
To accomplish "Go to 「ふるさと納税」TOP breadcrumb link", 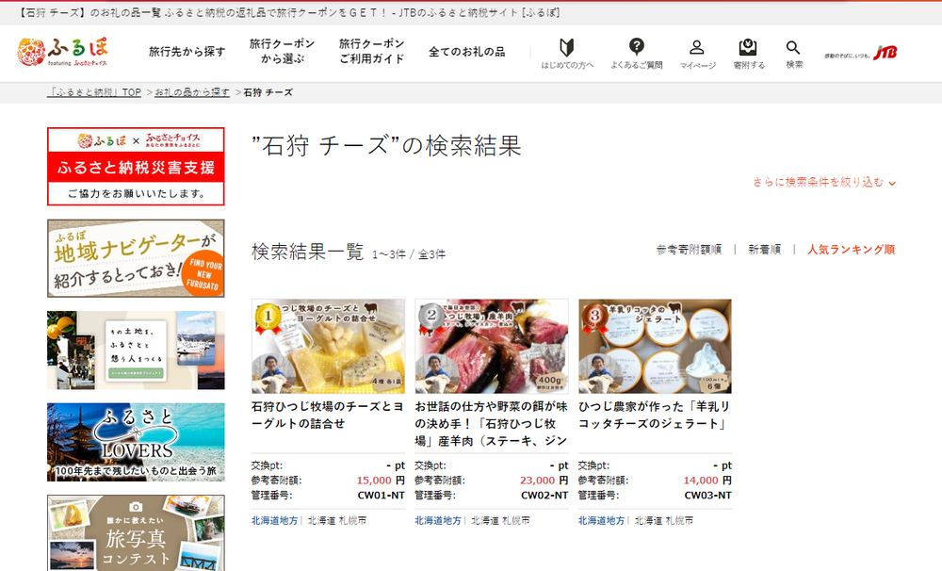I will tap(95, 92).
